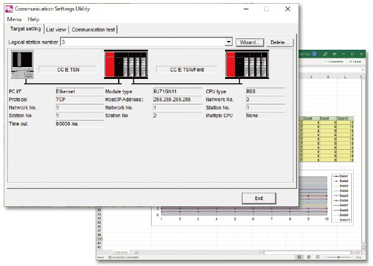The width and height of the screenshot is (373, 266).
Task: Switch to the Communication test tab
Action: 93,30
